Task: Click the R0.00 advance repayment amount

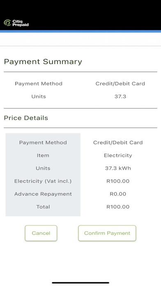Action: (118, 194)
